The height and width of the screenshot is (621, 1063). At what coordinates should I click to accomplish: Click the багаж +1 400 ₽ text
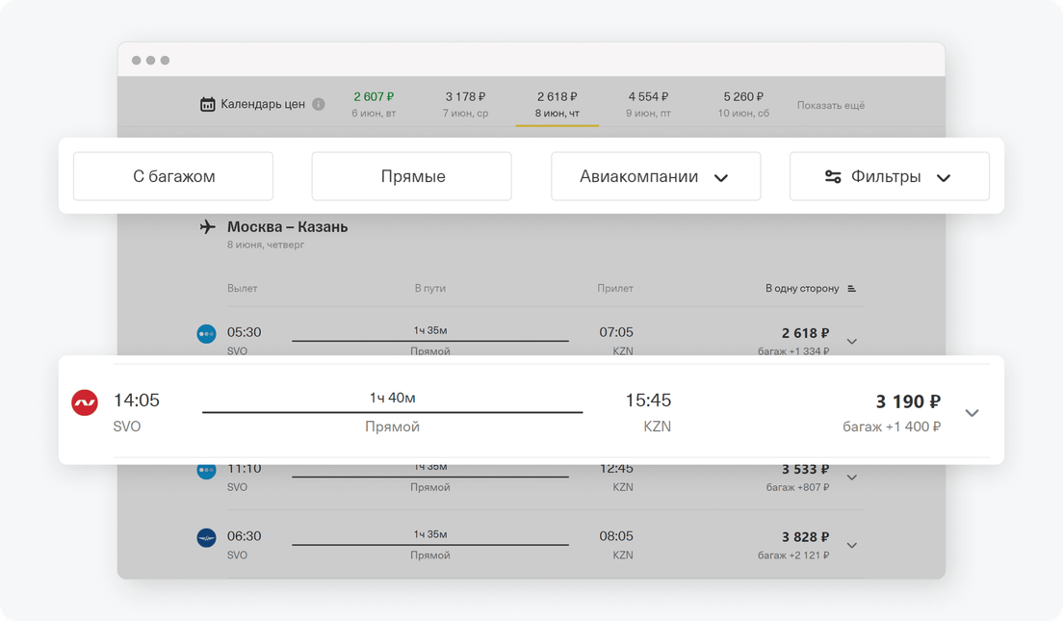point(892,427)
